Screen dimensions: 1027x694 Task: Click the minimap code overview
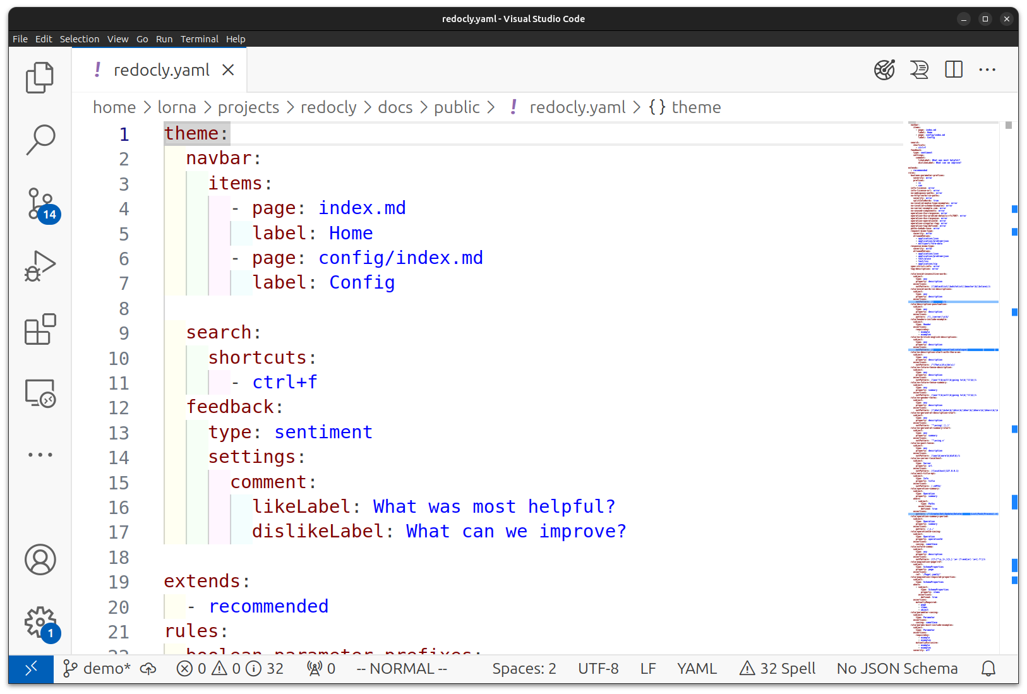[x=952, y=379]
